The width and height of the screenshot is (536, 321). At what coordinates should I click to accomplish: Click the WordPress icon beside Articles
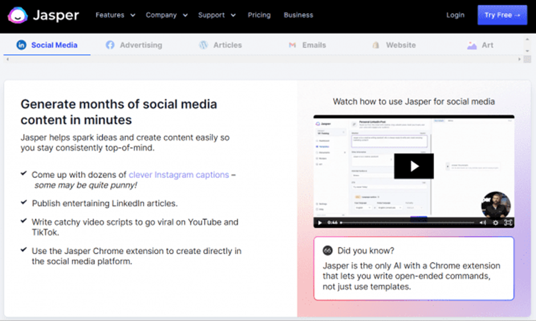(204, 45)
